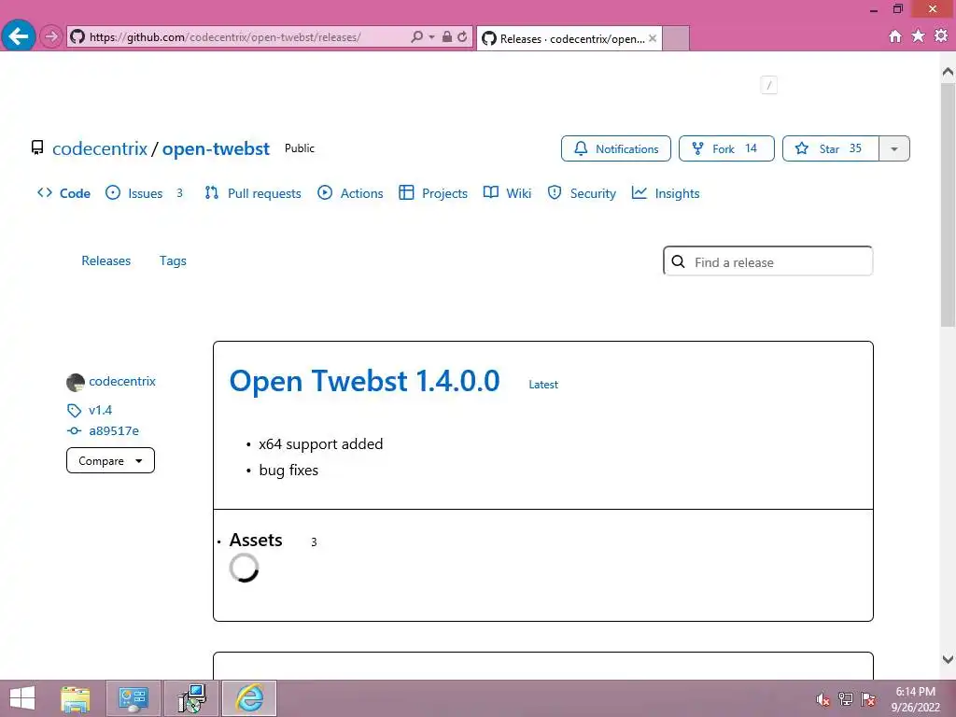Screen dimensions: 956x717
Task: Open browser tools gear icon
Action: 941,36
